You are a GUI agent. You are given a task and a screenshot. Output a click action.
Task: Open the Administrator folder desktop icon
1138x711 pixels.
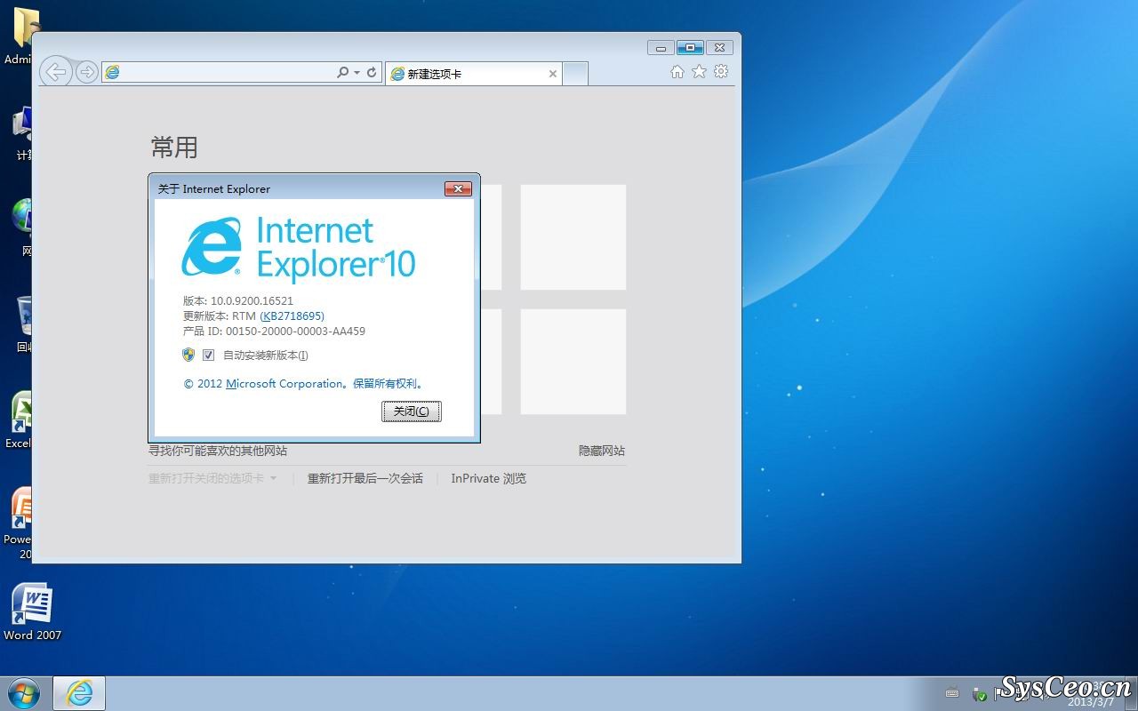(20, 36)
